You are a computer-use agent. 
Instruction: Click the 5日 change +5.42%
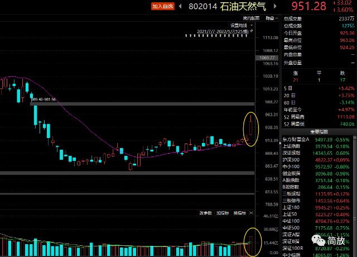(346, 88)
